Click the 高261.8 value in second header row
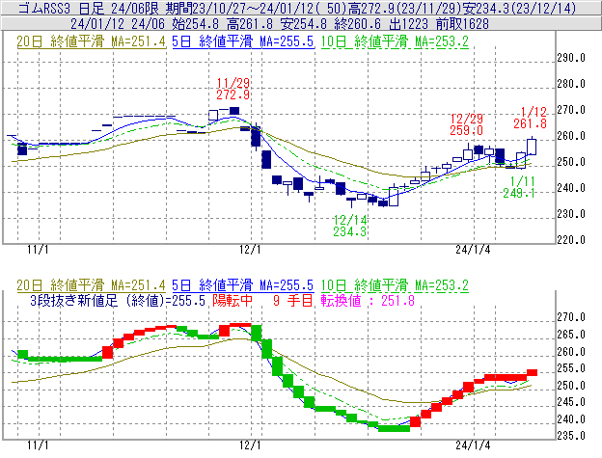Viewport: 602px width, 458px height. (x=250, y=24)
